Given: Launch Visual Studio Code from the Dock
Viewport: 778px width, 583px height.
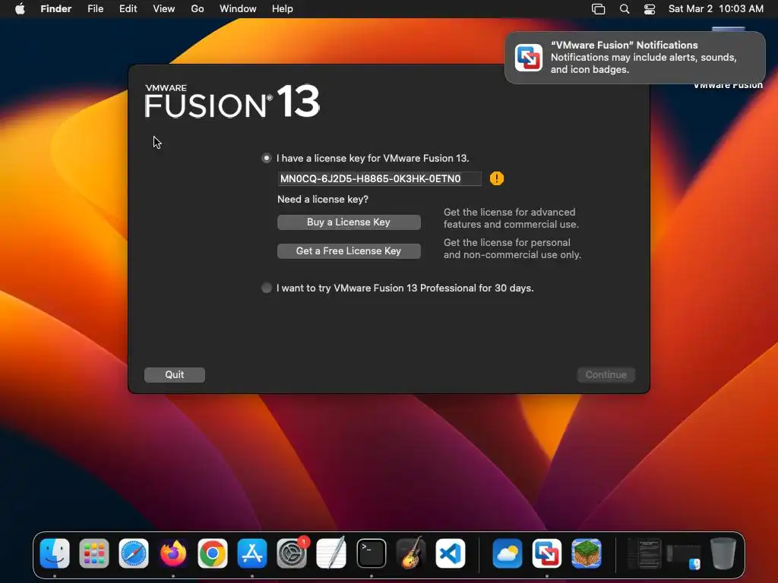Looking at the screenshot, I should [451, 553].
